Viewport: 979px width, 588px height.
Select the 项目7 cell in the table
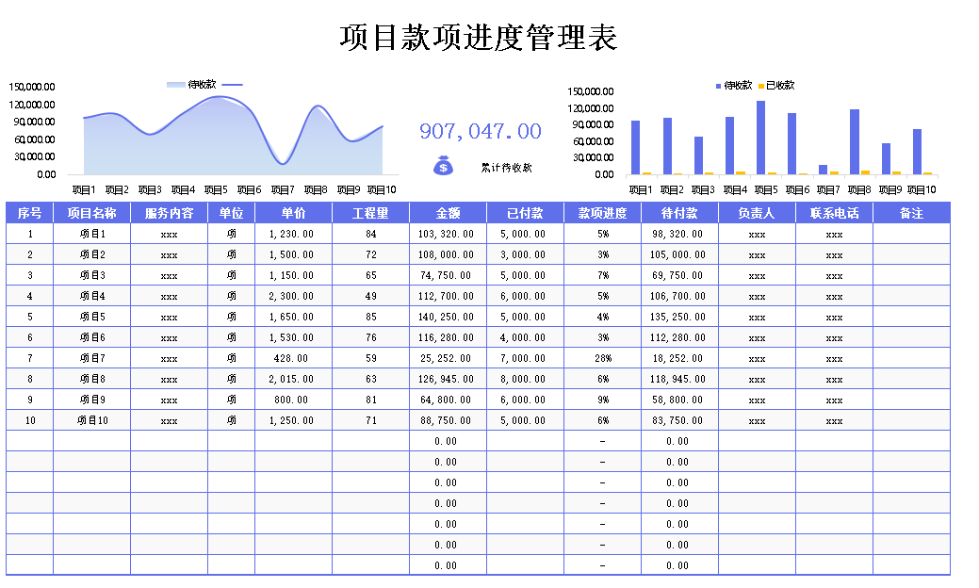(x=91, y=358)
